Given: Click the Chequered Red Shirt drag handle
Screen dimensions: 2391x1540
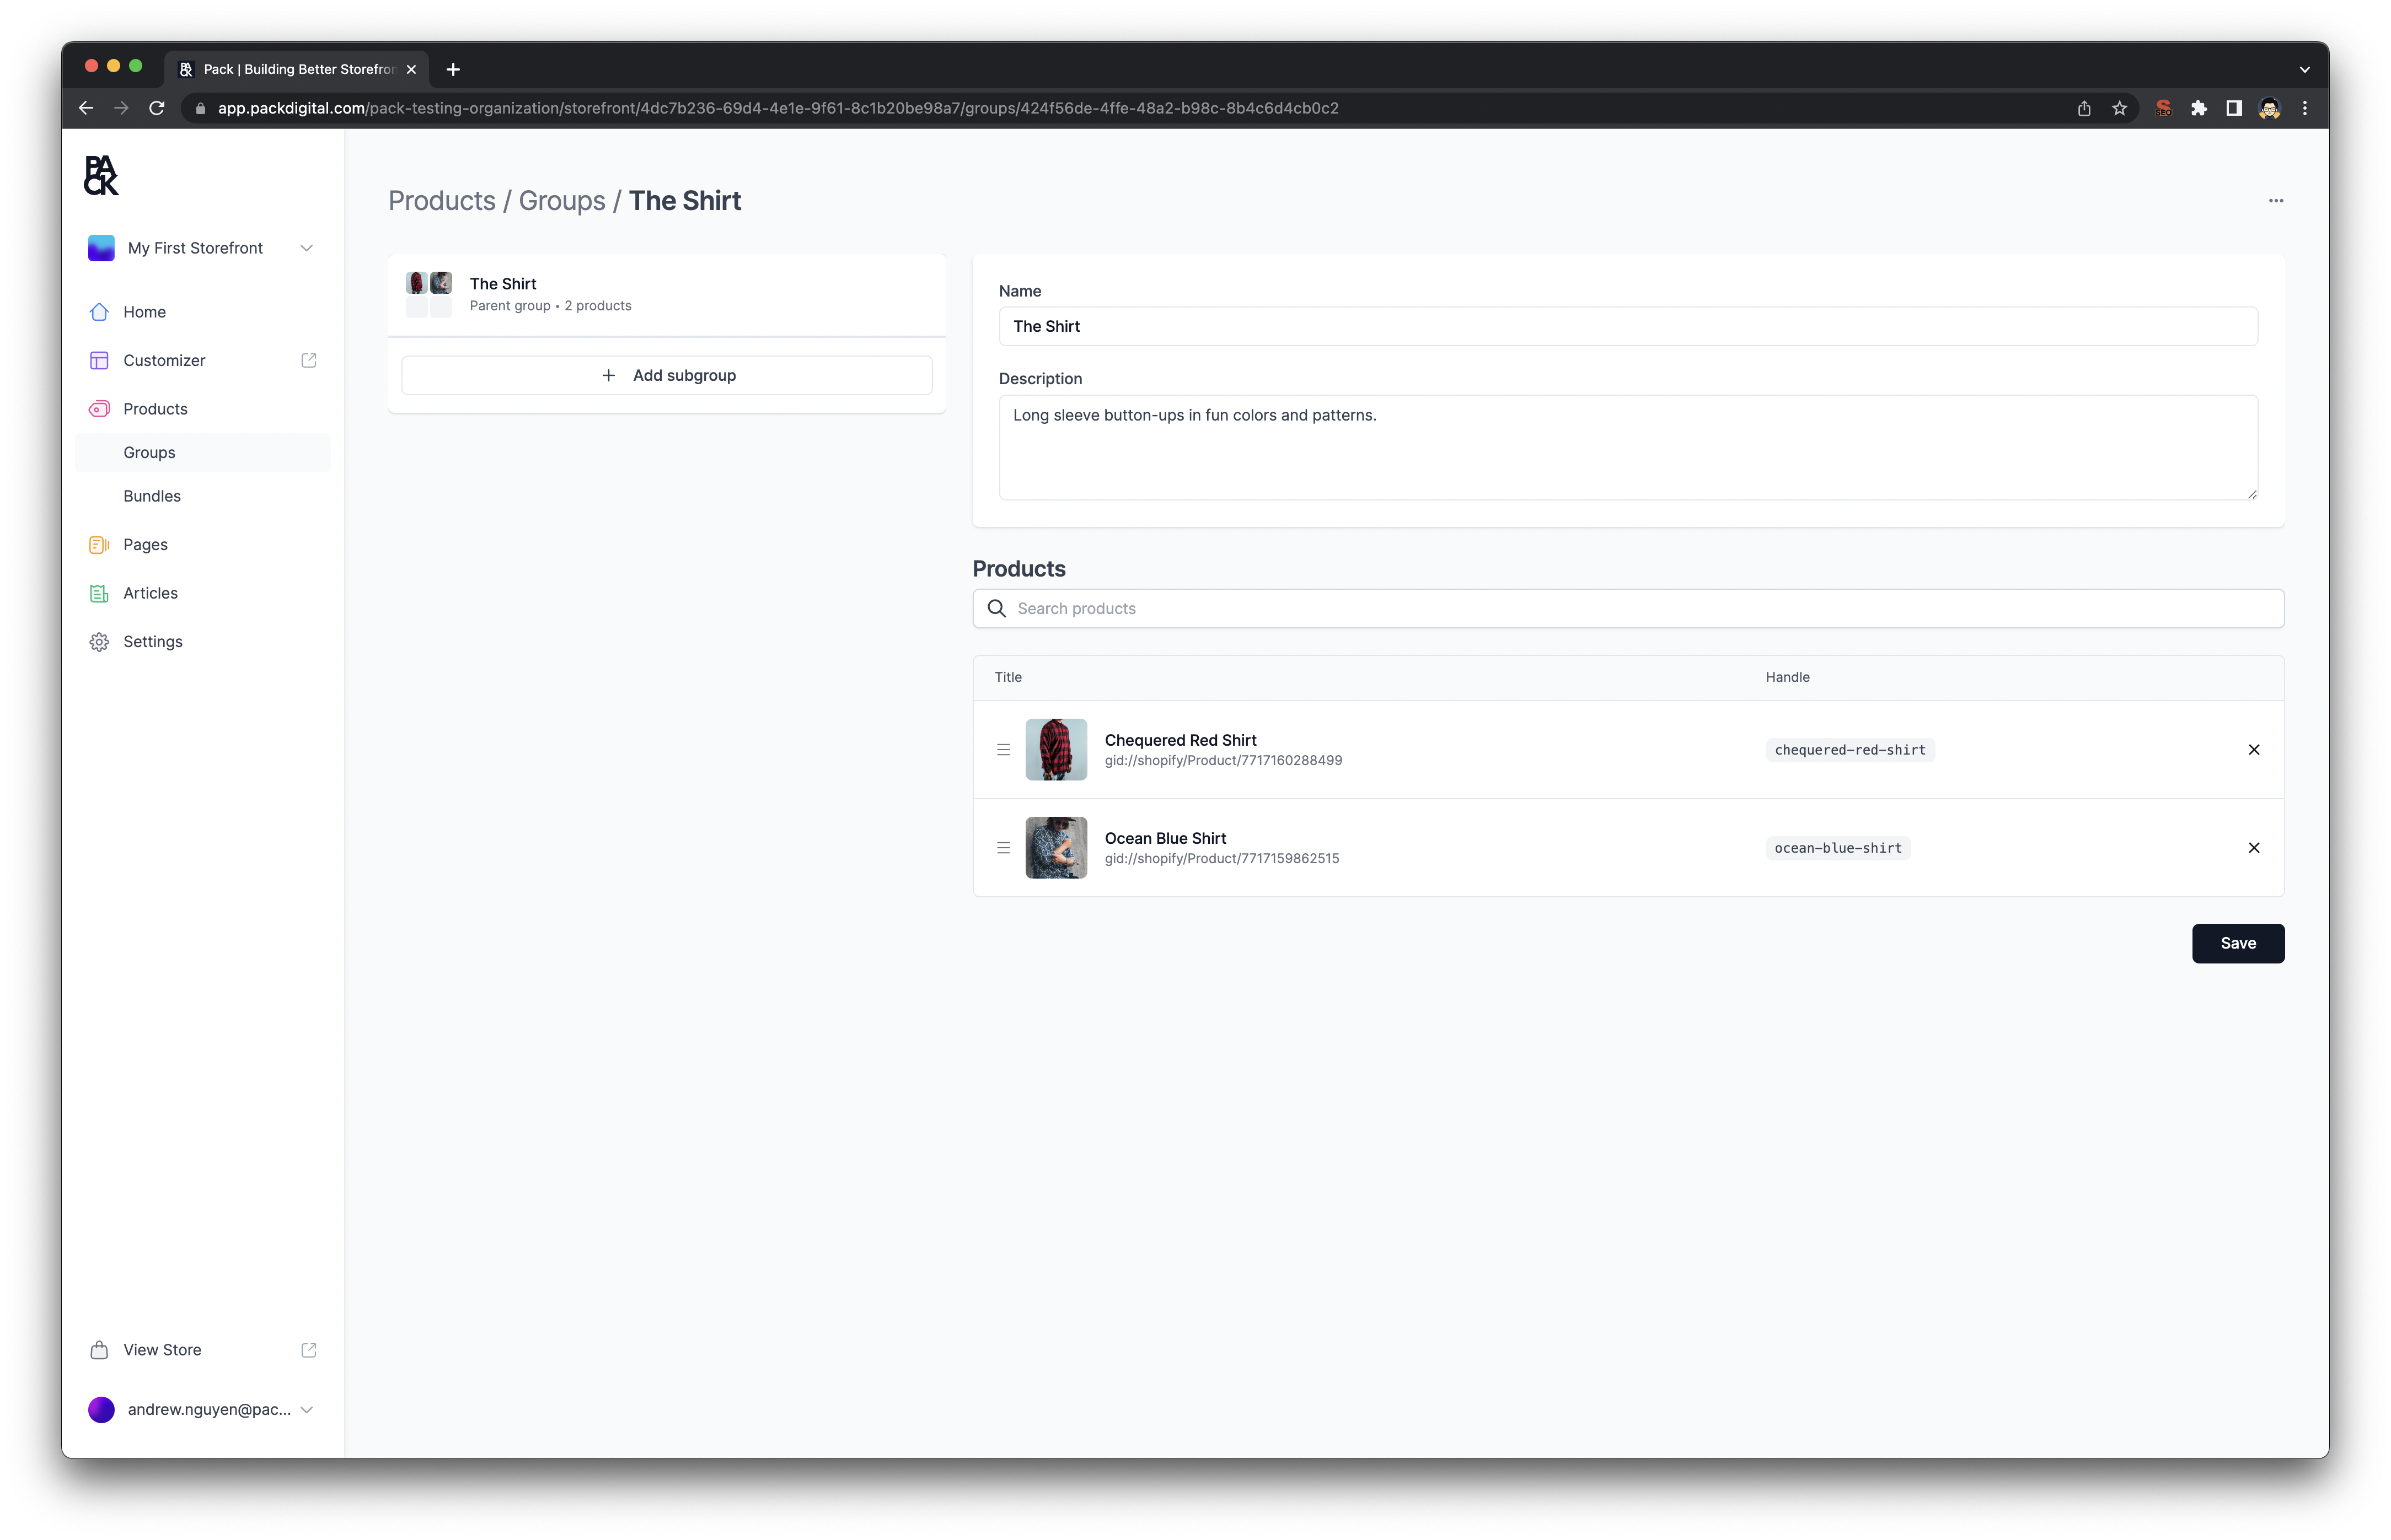Looking at the screenshot, I should [x=1002, y=750].
